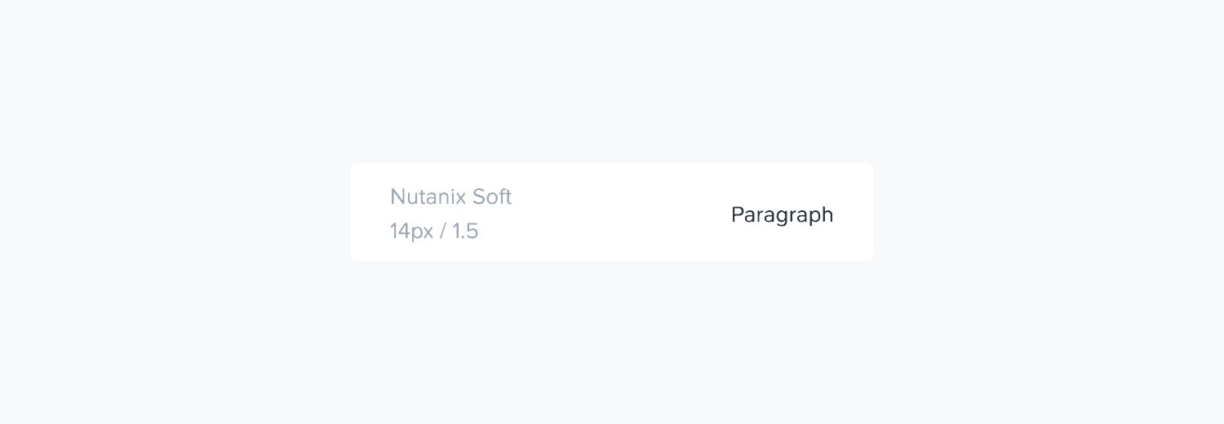Click the word "Nutanix" in the card
The image size is (1224, 424).
(425, 197)
